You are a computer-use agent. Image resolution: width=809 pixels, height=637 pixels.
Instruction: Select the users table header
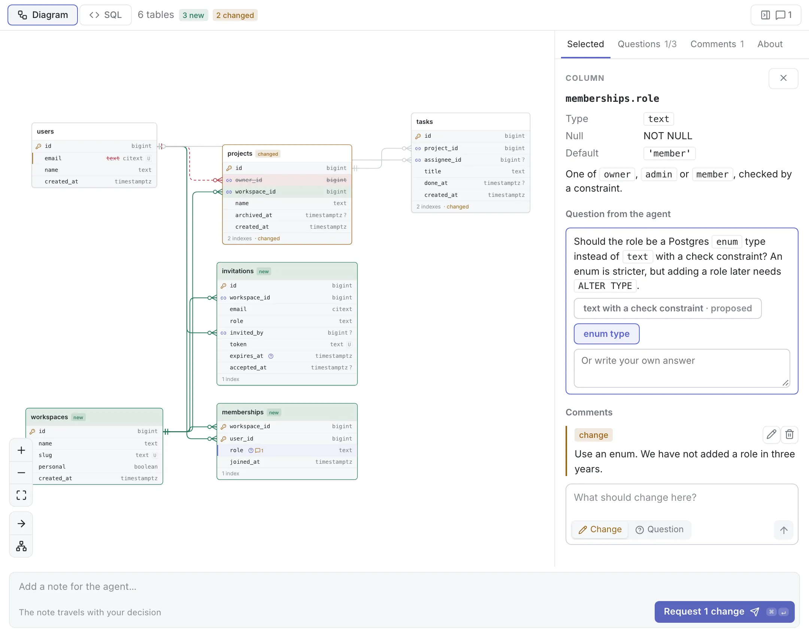[x=94, y=132]
